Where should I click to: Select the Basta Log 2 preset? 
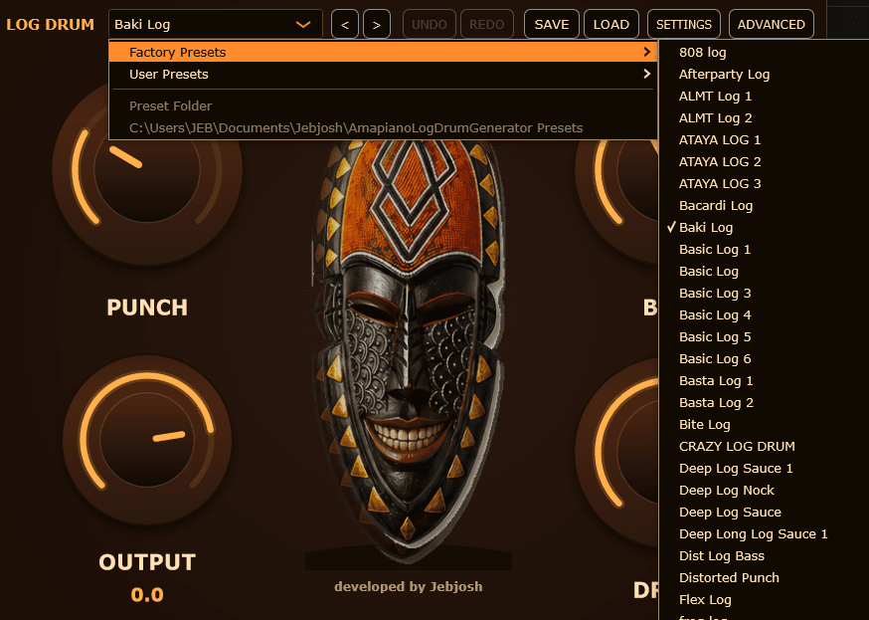pos(765,403)
